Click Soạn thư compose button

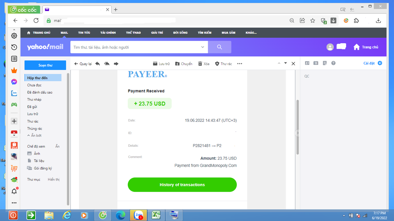[x=45, y=65]
